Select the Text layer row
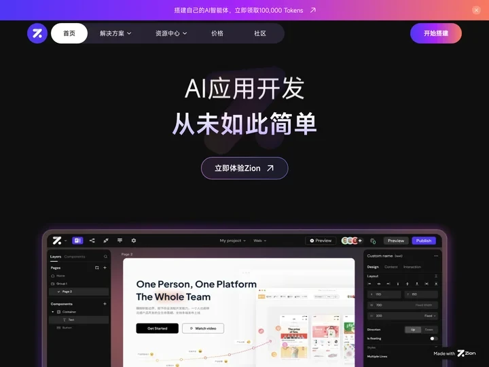The height and width of the screenshot is (367, 489). (79, 319)
